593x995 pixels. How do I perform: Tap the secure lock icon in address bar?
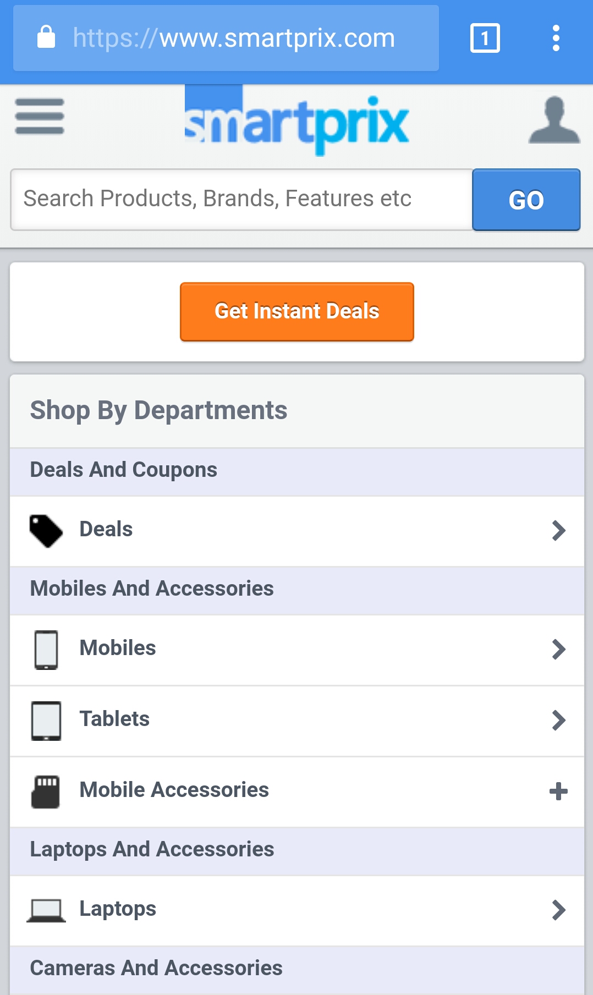pyautogui.click(x=46, y=37)
